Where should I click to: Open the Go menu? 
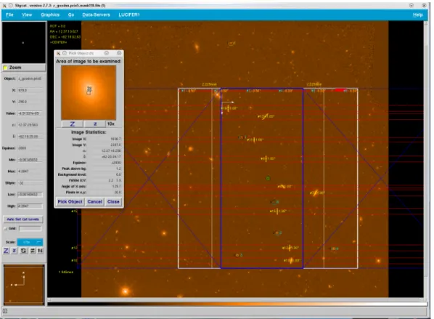[x=71, y=15]
